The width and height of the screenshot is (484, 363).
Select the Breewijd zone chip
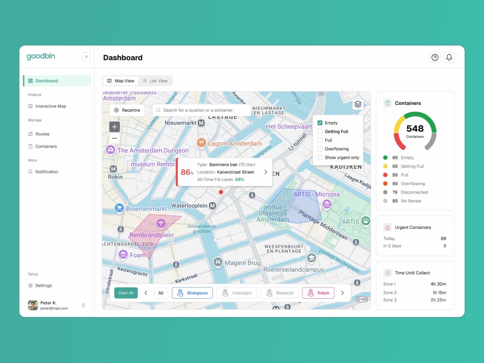pos(280,293)
